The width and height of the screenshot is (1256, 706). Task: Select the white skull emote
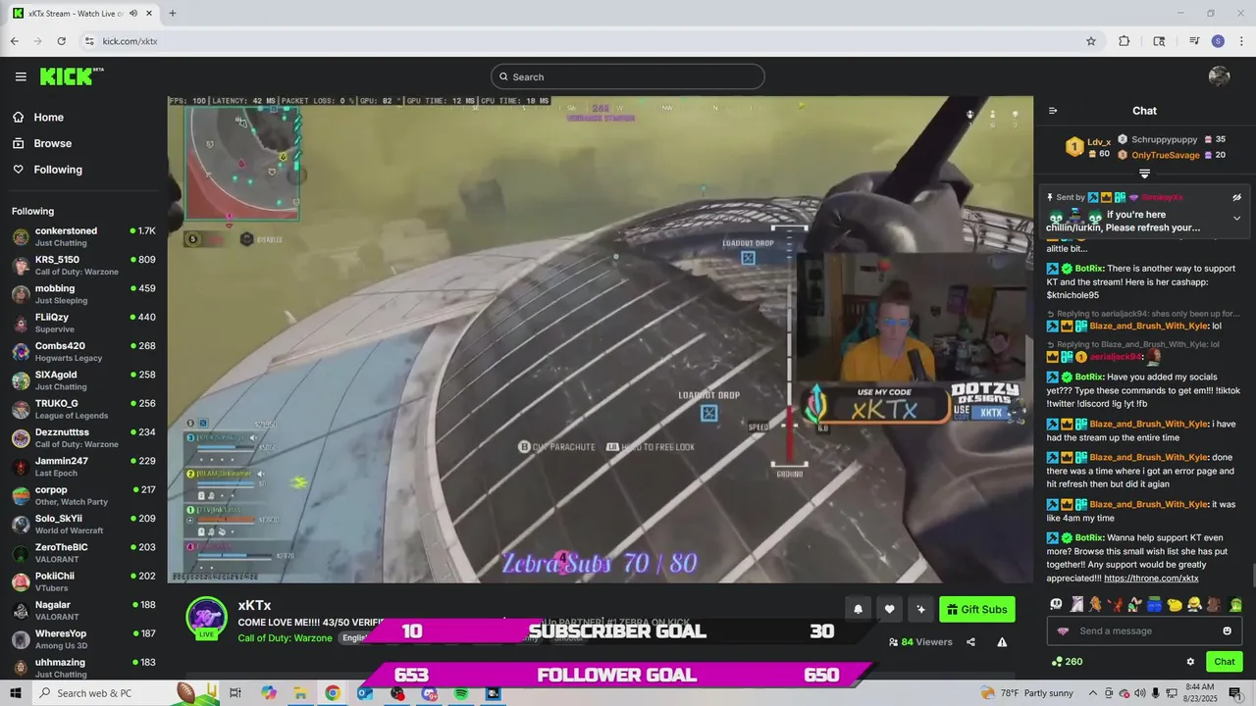[1057, 604]
